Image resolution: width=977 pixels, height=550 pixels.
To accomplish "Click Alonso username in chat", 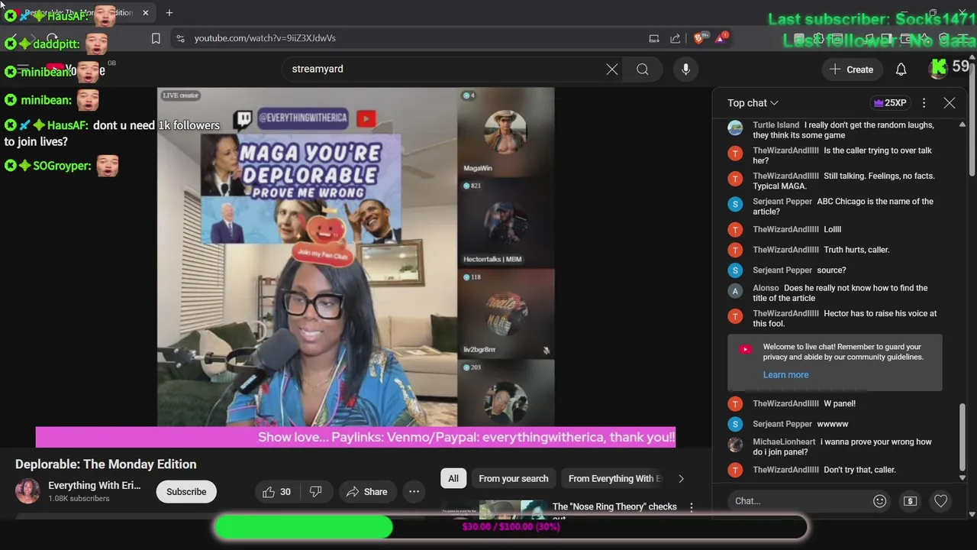I will point(766,289).
